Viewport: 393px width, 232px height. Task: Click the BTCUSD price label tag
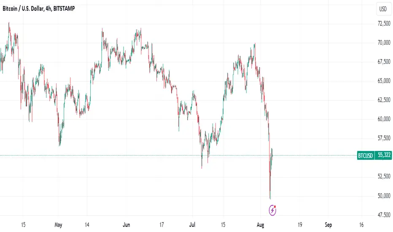[366, 156]
